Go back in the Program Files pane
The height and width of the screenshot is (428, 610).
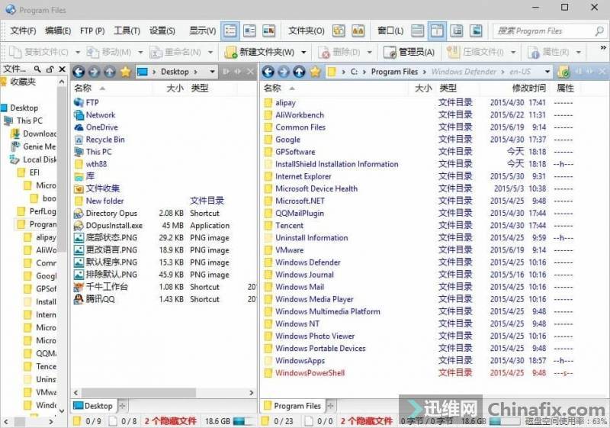coord(268,72)
